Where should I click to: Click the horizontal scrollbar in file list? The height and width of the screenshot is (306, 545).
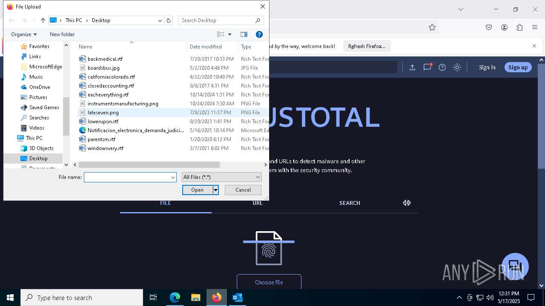[x=149, y=164]
